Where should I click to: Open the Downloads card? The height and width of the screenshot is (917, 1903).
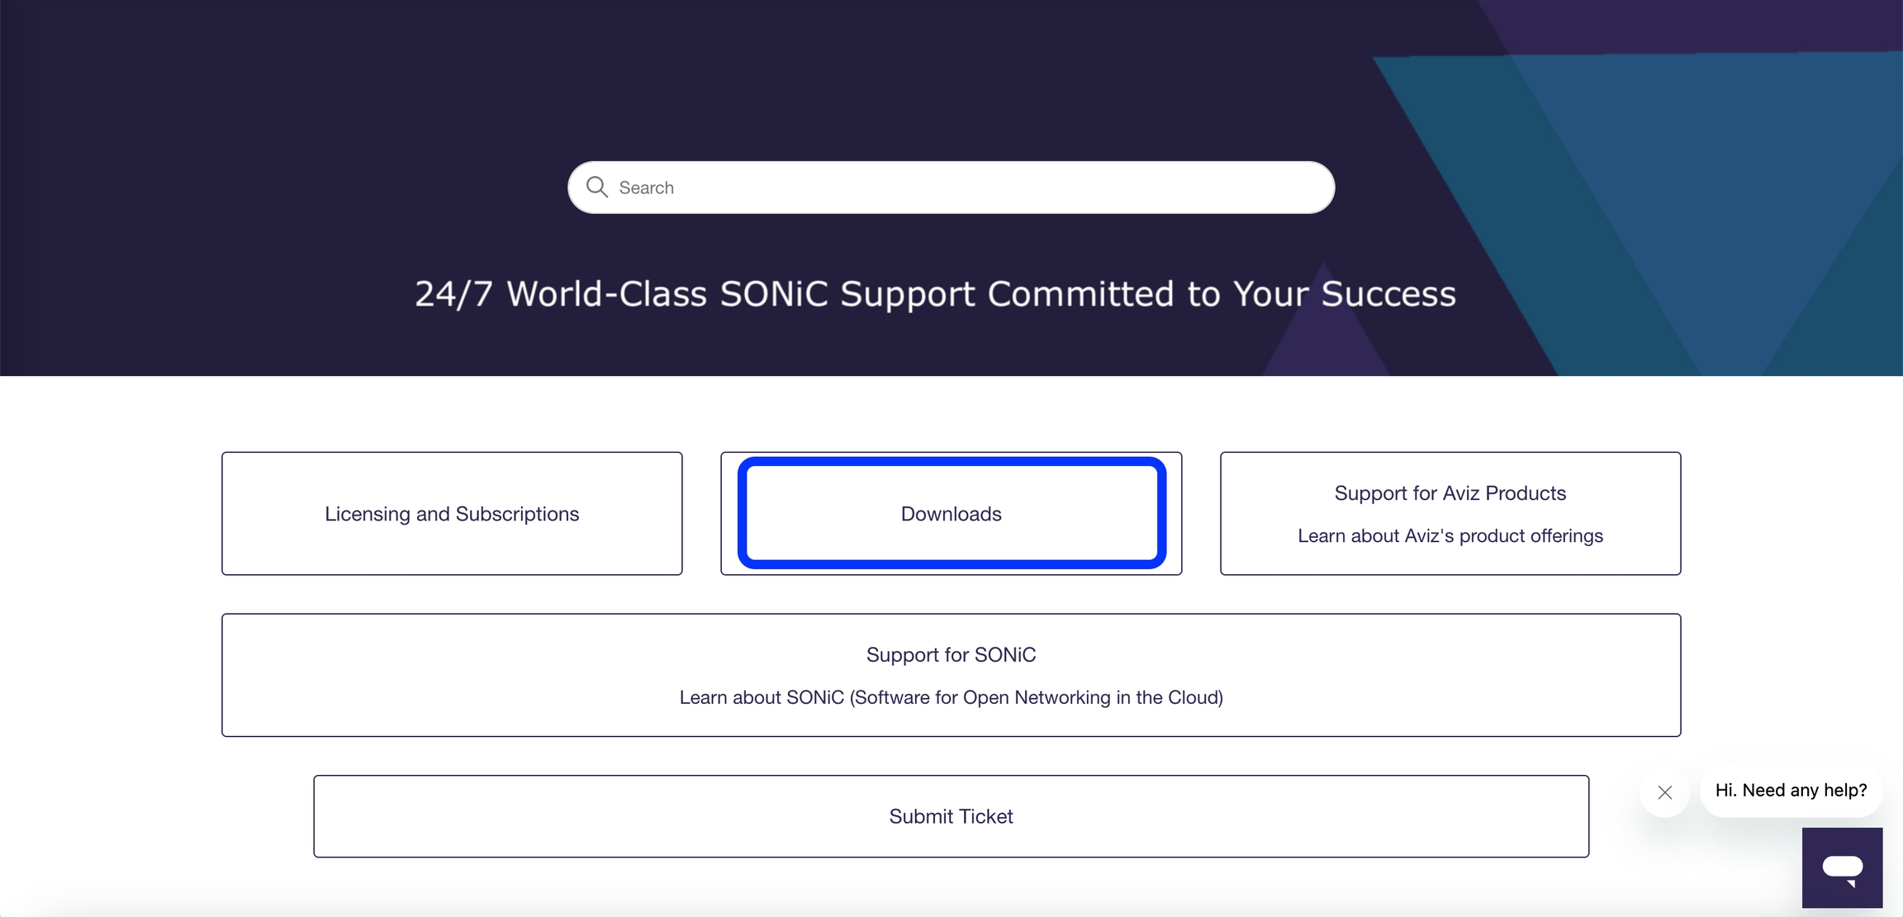[x=951, y=514]
